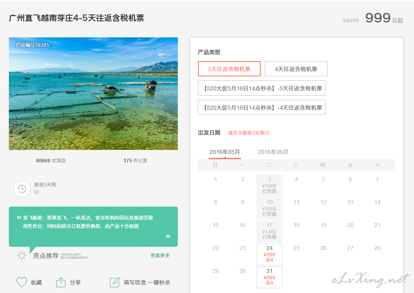Click calendar date 14

377,202
